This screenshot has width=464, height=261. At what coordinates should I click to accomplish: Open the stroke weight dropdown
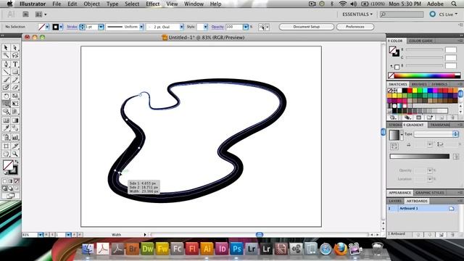coord(101,27)
